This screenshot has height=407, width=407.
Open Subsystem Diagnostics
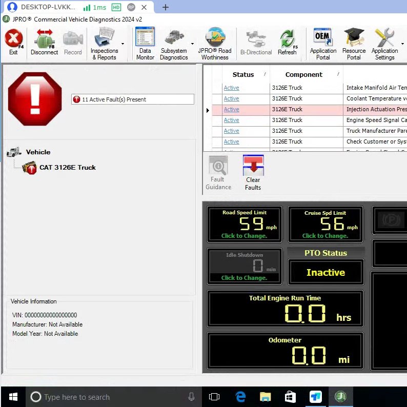[x=174, y=44]
